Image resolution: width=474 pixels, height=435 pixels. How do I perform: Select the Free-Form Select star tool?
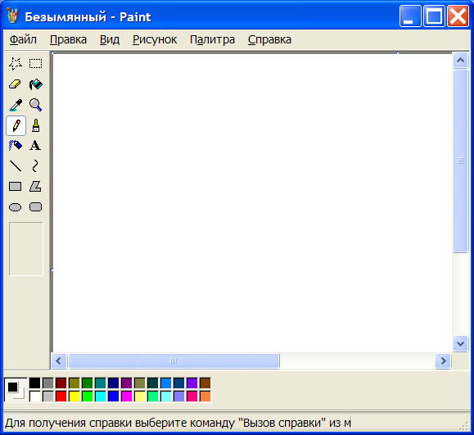click(x=16, y=64)
